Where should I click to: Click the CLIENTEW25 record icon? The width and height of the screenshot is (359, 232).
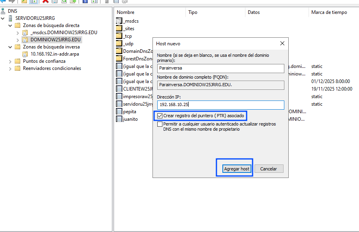pos(119,89)
